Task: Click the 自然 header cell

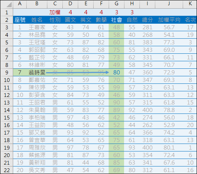Action: (132, 20)
